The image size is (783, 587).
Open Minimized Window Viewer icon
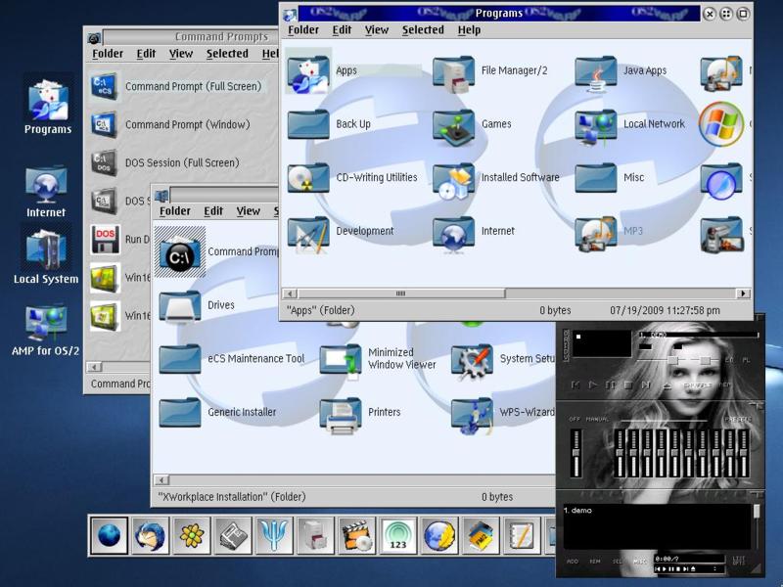pos(341,359)
